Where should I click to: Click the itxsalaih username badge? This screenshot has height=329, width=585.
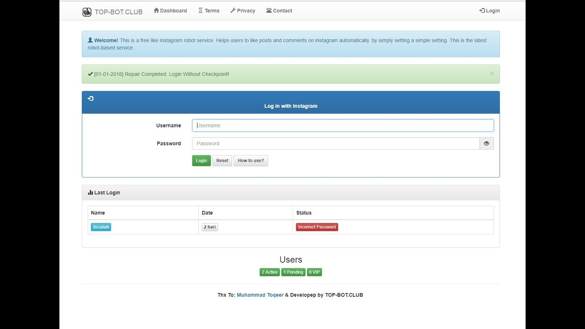pyautogui.click(x=101, y=227)
